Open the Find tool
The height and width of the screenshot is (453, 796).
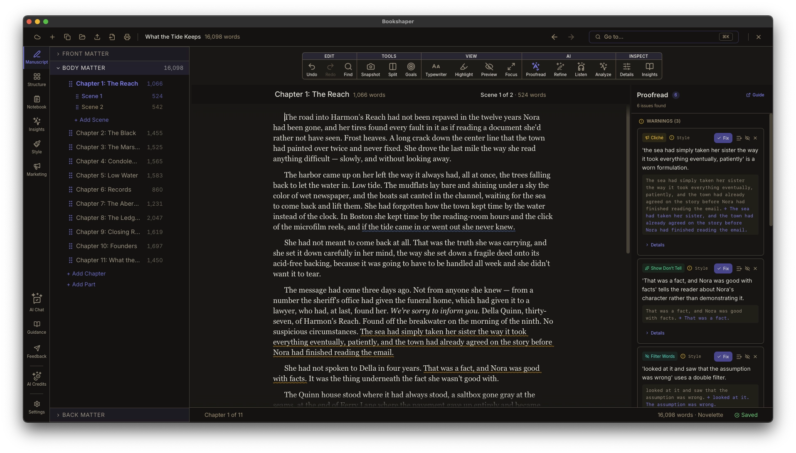pyautogui.click(x=348, y=69)
